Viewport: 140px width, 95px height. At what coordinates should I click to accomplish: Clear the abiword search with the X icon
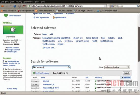pyautogui.click(x=68, y=67)
